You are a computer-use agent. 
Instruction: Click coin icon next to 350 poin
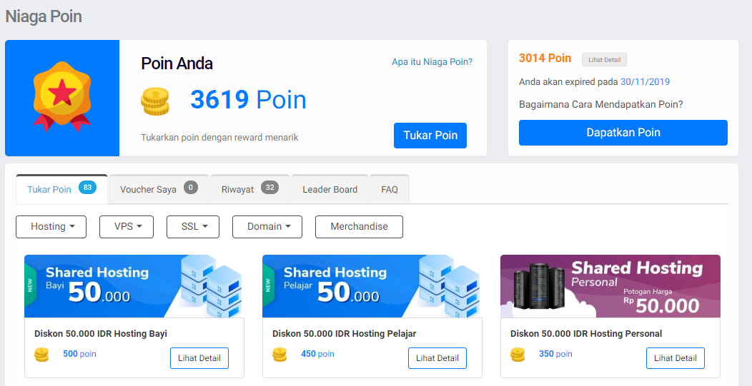518,355
